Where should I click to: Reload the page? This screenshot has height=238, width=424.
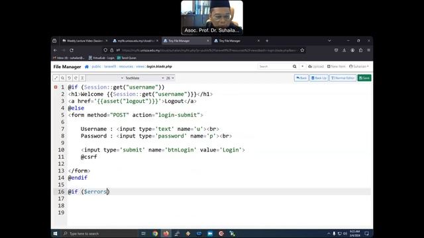pyautogui.click(x=72, y=50)
